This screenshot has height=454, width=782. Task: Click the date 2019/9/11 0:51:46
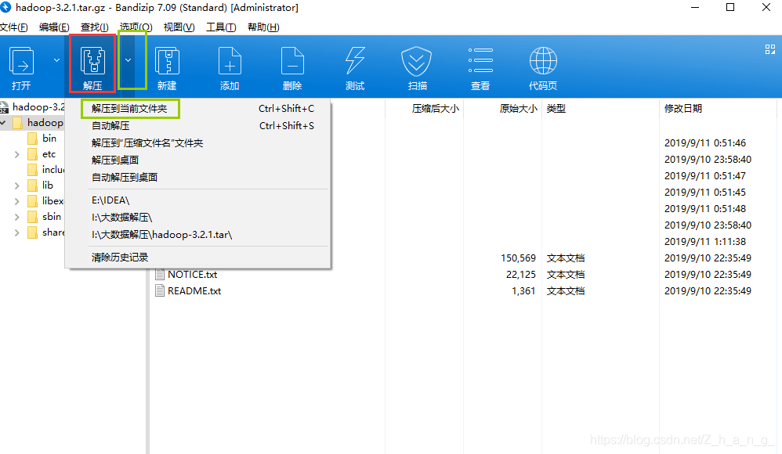704,143
